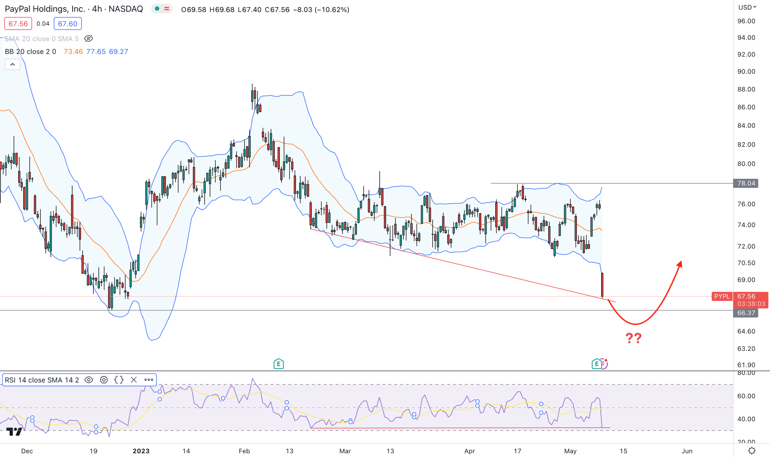Click the 66.37 horizontal line price label
This screenshot has width=770, height=457.
point(746,313)
